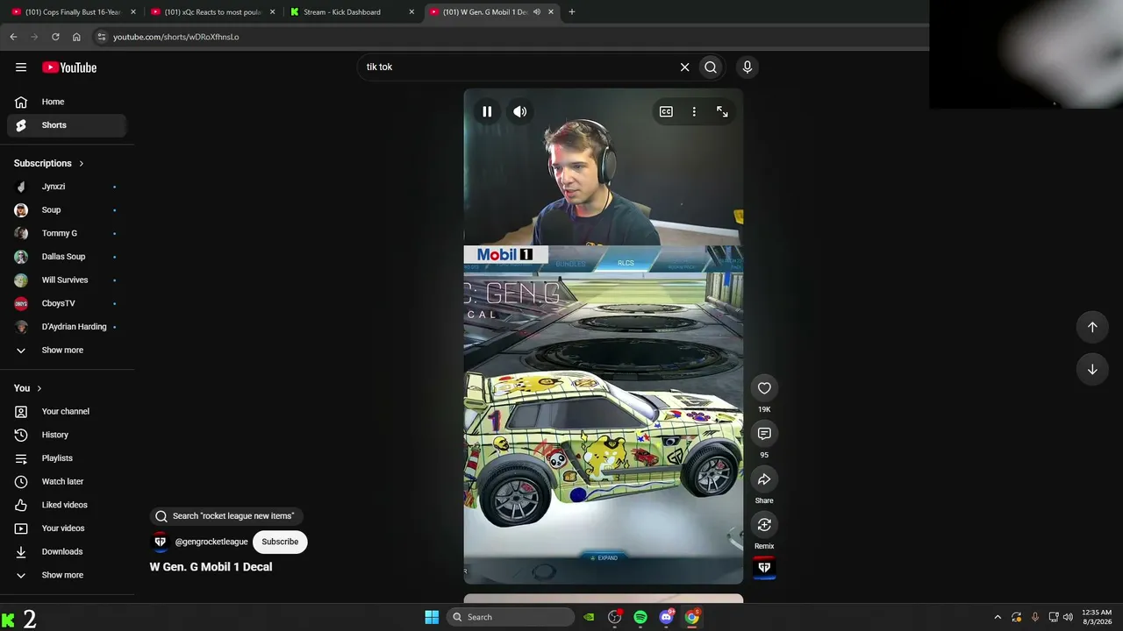Show hidden system tray icons
The image size is (1123, 631).
click(998, 617)
